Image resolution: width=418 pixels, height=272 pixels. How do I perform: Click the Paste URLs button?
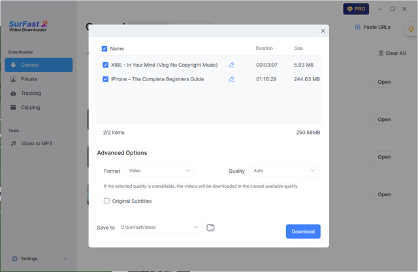[x=373, y=27]
